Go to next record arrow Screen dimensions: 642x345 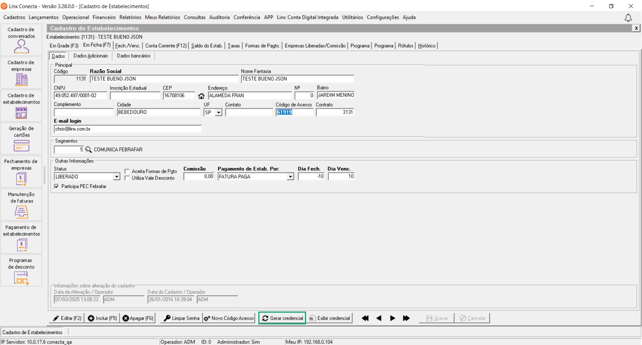click(x=393, y=318)
